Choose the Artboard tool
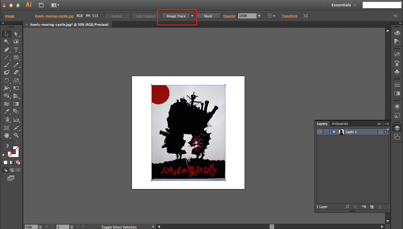Viewport: 403px width, 229px height. [7, 127]
